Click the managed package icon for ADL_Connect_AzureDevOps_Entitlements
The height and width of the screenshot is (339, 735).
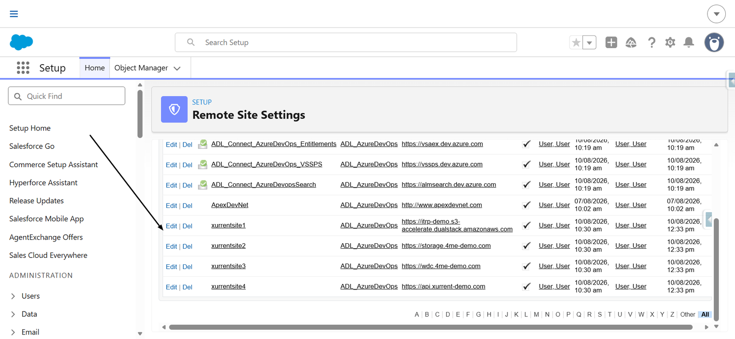(203, 144)
